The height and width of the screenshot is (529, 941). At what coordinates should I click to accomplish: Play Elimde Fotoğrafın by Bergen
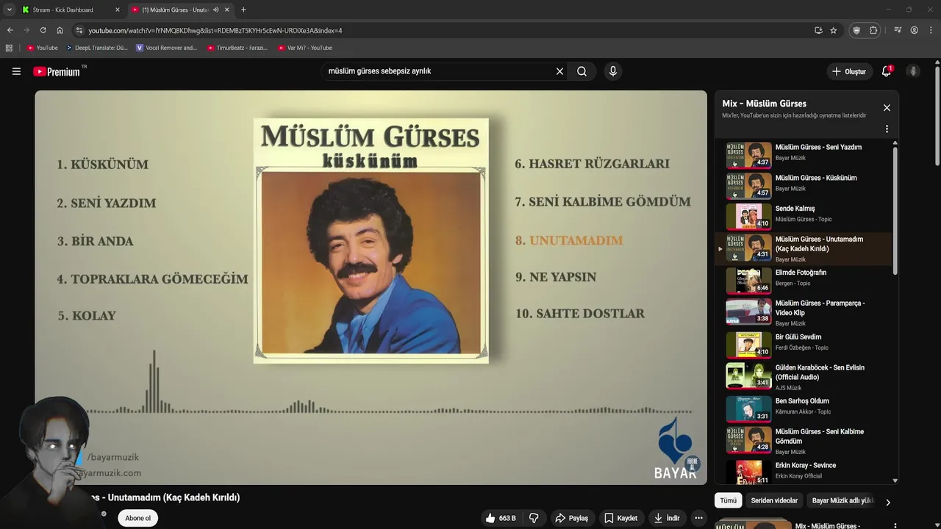(804, 279)
